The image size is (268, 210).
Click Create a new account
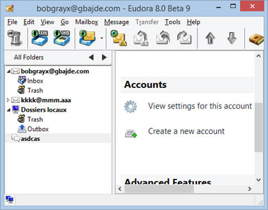pyautogui.click(x=186, y=132)
